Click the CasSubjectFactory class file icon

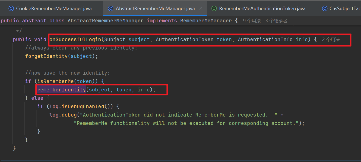pyautogui.click(x=325, y=9)
